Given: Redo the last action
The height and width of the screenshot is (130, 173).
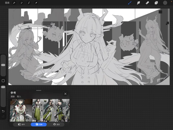Looking at the screenshot, I should 3,116.
